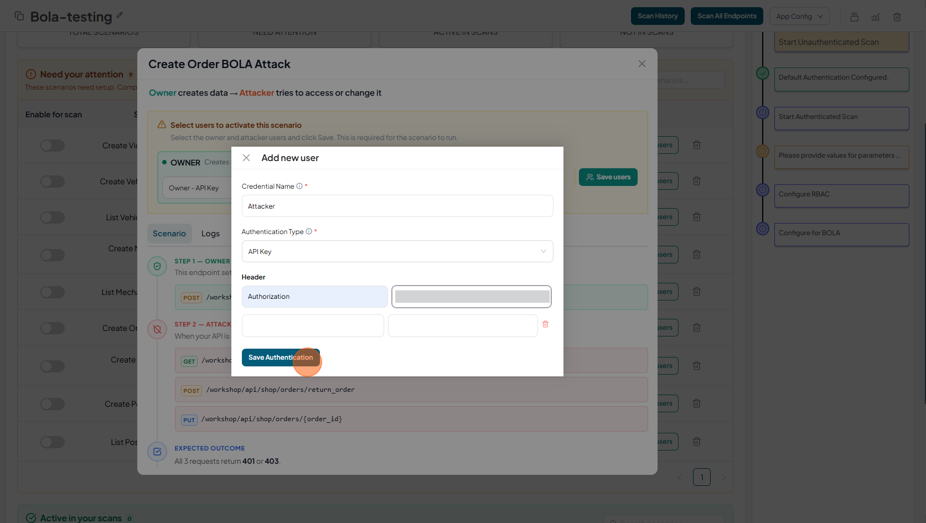
Task: Delete the empty header row with red trash icon
Action: pos(545,324)
